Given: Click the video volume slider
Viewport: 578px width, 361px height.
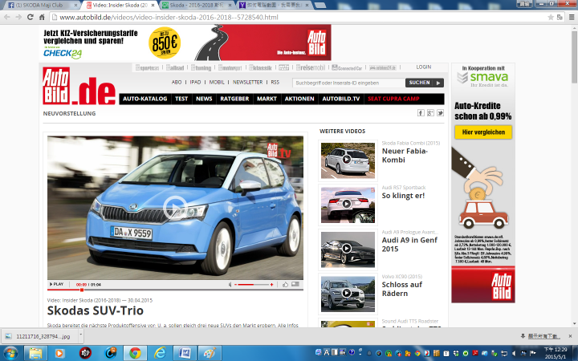Looking at the screenshot, I should tap(253, 284).
